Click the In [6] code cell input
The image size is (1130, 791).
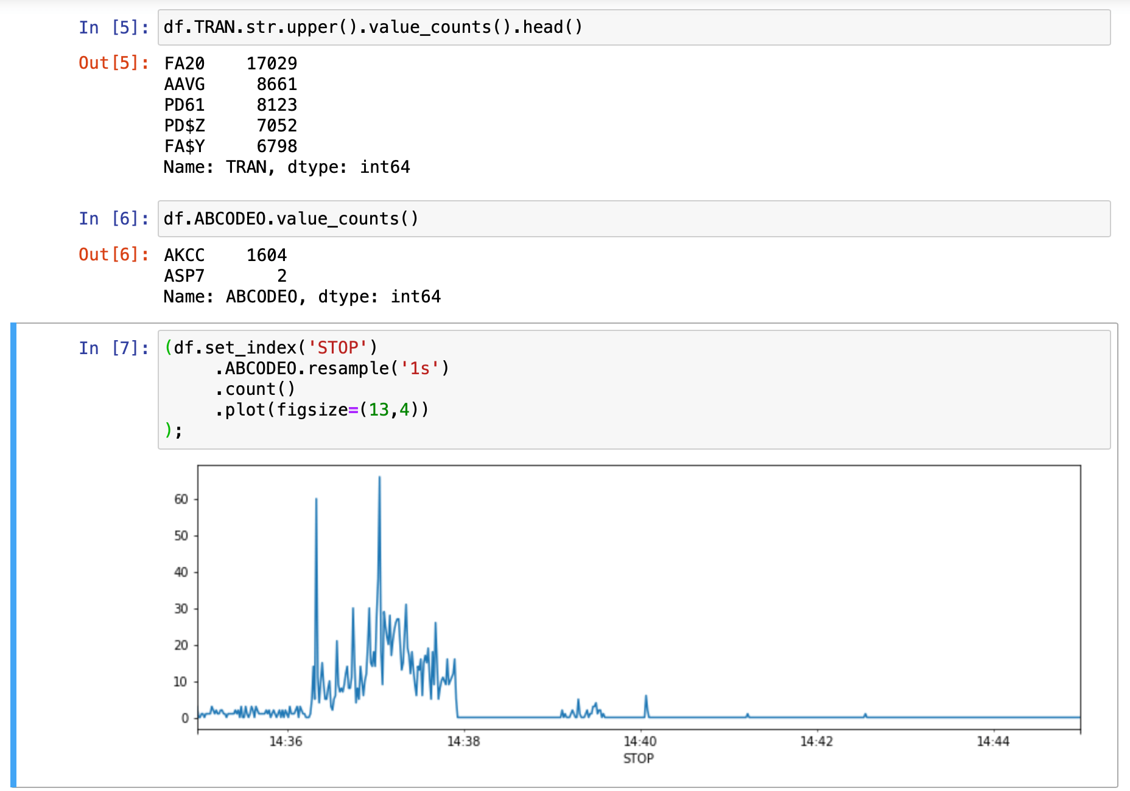click(x=634, y=219)
